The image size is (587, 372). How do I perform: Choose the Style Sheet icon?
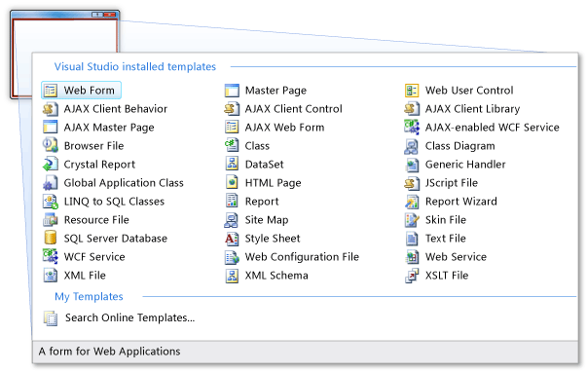point(232,239)
